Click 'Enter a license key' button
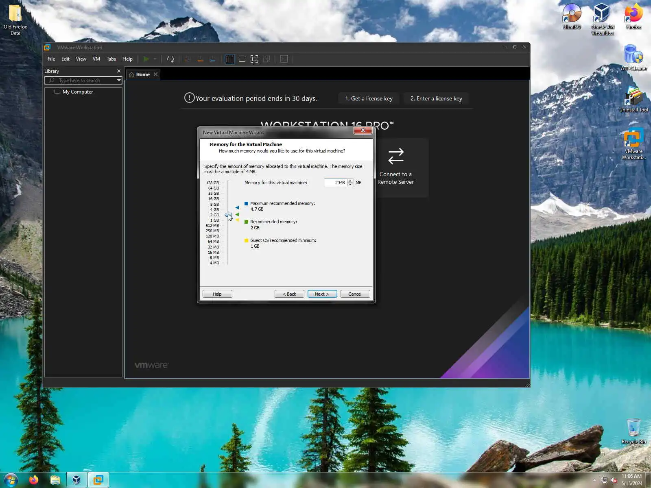The height and width of the screenshot is (488, 651). tap(436, 98)
